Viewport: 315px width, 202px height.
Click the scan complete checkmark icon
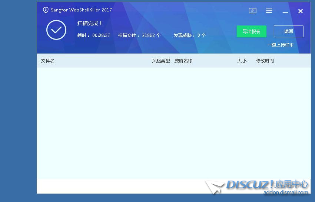[56, 30]
